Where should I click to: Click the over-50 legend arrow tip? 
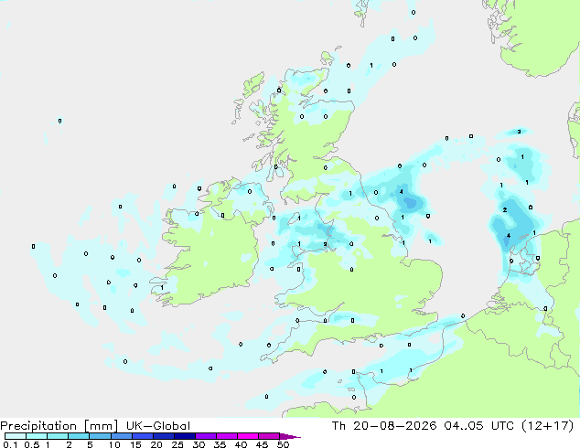[x=290, y=436]
